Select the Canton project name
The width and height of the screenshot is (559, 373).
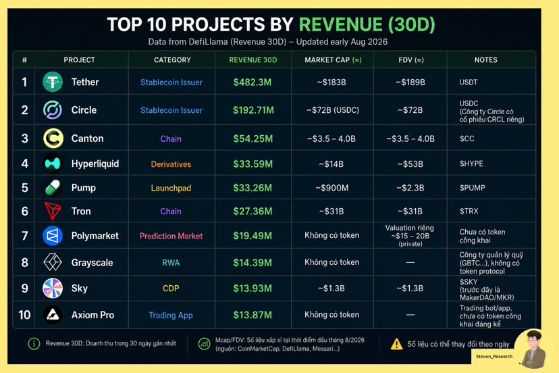point(87,139)
